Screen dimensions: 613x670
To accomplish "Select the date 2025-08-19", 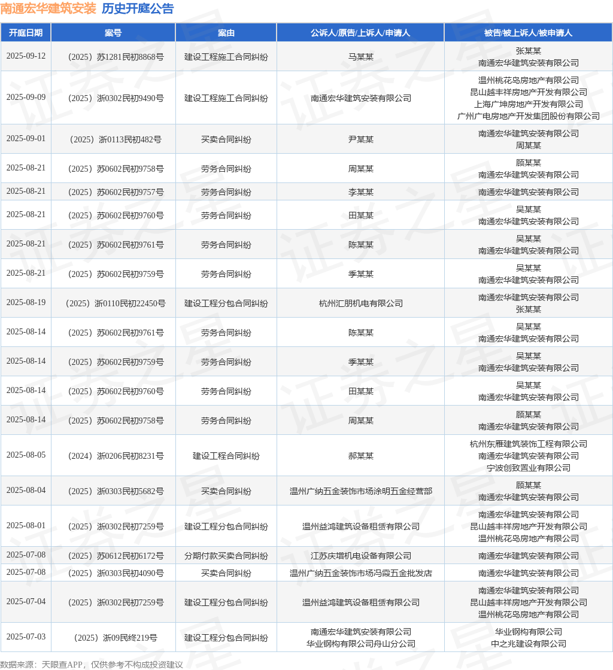I will pyautogui.click(x=26, y=302).
